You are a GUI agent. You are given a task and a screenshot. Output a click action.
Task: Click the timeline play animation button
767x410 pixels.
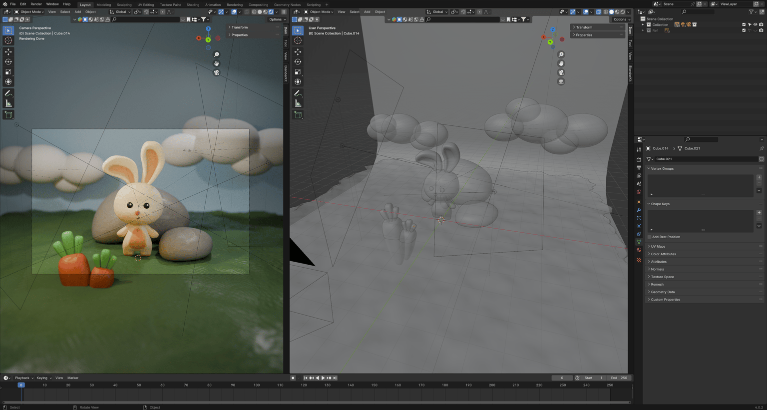point(323,378)
